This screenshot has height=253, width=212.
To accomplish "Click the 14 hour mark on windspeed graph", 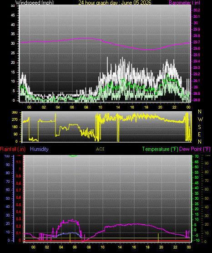I will click(x=118, y=107).
